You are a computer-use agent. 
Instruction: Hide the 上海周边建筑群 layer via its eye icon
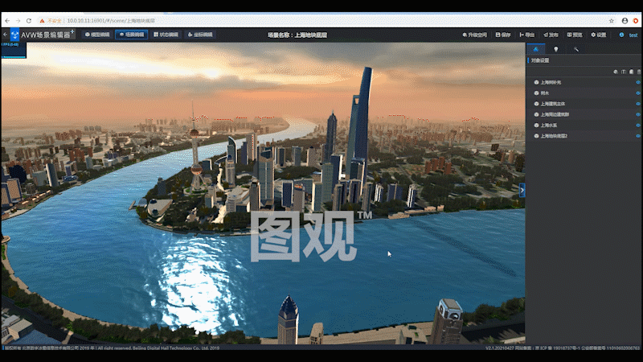(x=638, y=114)
